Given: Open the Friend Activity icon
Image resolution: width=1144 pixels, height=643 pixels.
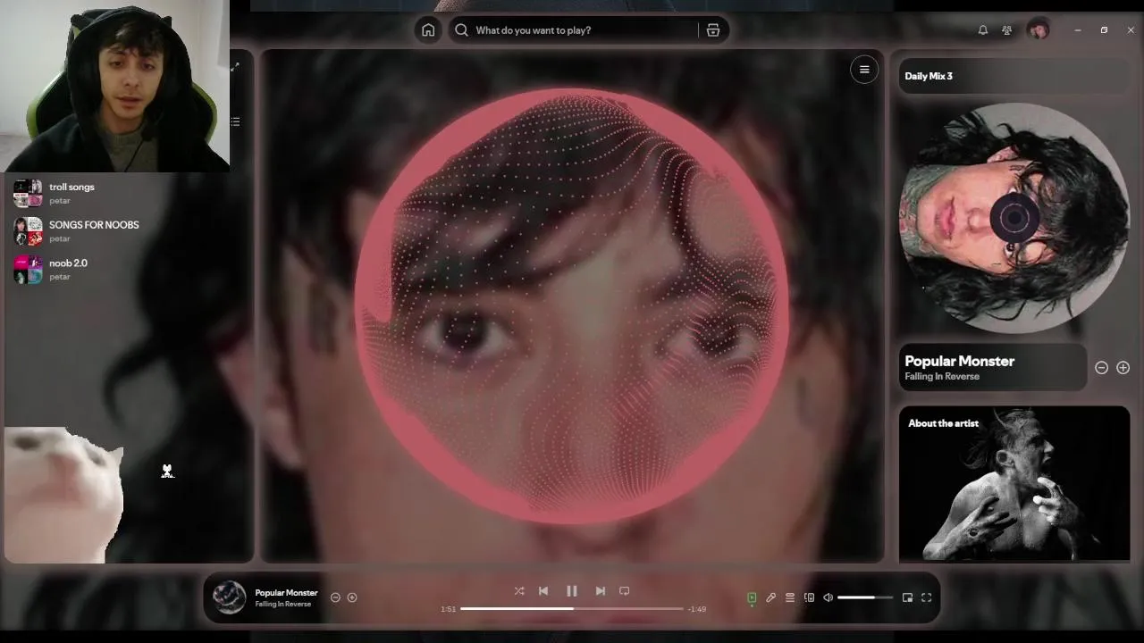Looking at the screenshot, I should click(1007, 30).
